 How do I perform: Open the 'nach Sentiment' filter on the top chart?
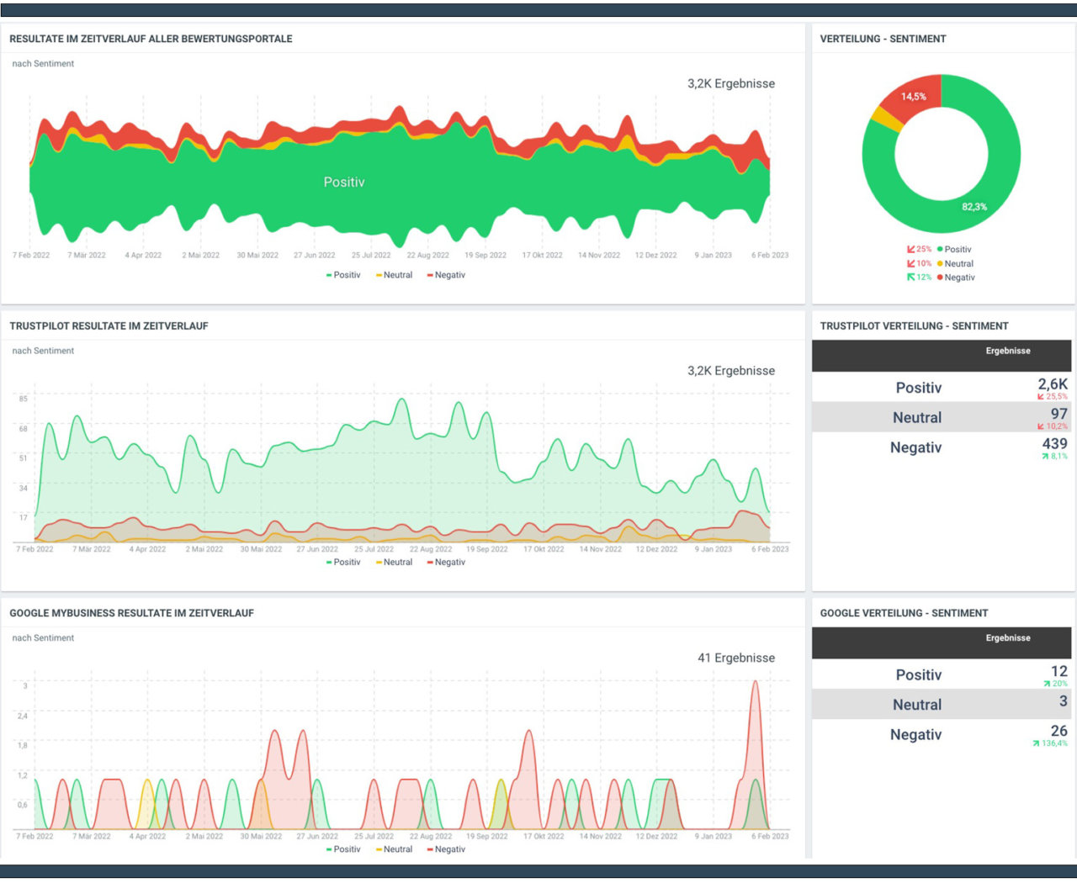tap(42, 63)
